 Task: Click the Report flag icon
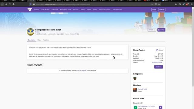pyautogui.click(x=157, y=50)
